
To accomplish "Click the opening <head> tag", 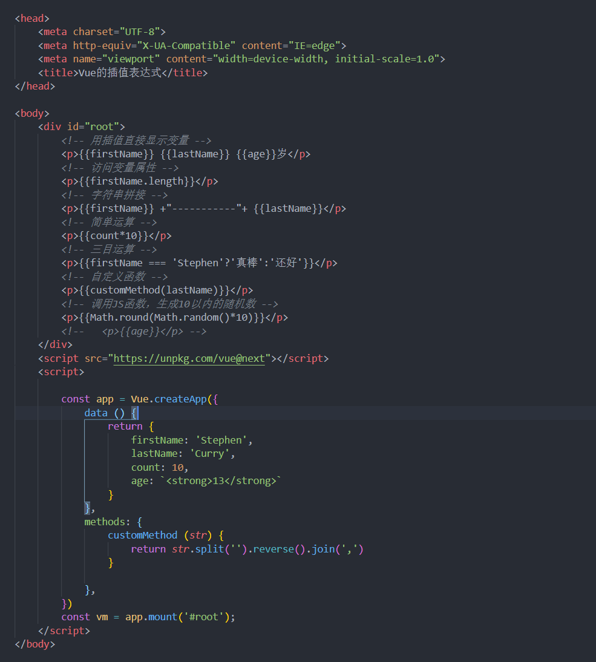I will (32, 18).
